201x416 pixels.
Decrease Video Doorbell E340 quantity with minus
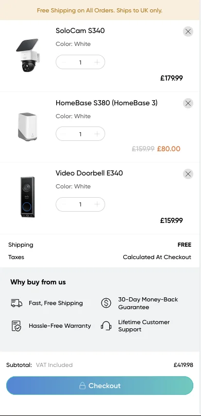coord(63,204)
